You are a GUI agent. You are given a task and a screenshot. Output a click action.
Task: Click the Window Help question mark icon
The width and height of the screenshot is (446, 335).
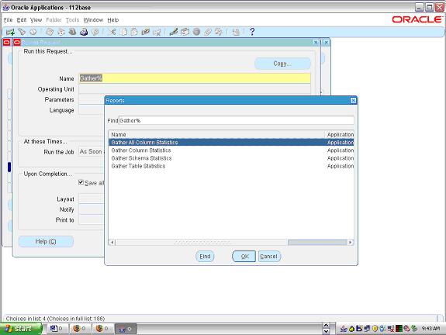pyautogui.click(x=252, y=32)
